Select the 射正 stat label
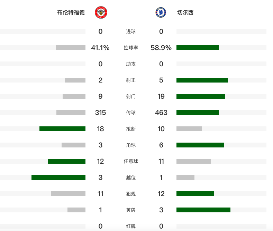This screenshot has width=273, height=231. pos(131,80)
